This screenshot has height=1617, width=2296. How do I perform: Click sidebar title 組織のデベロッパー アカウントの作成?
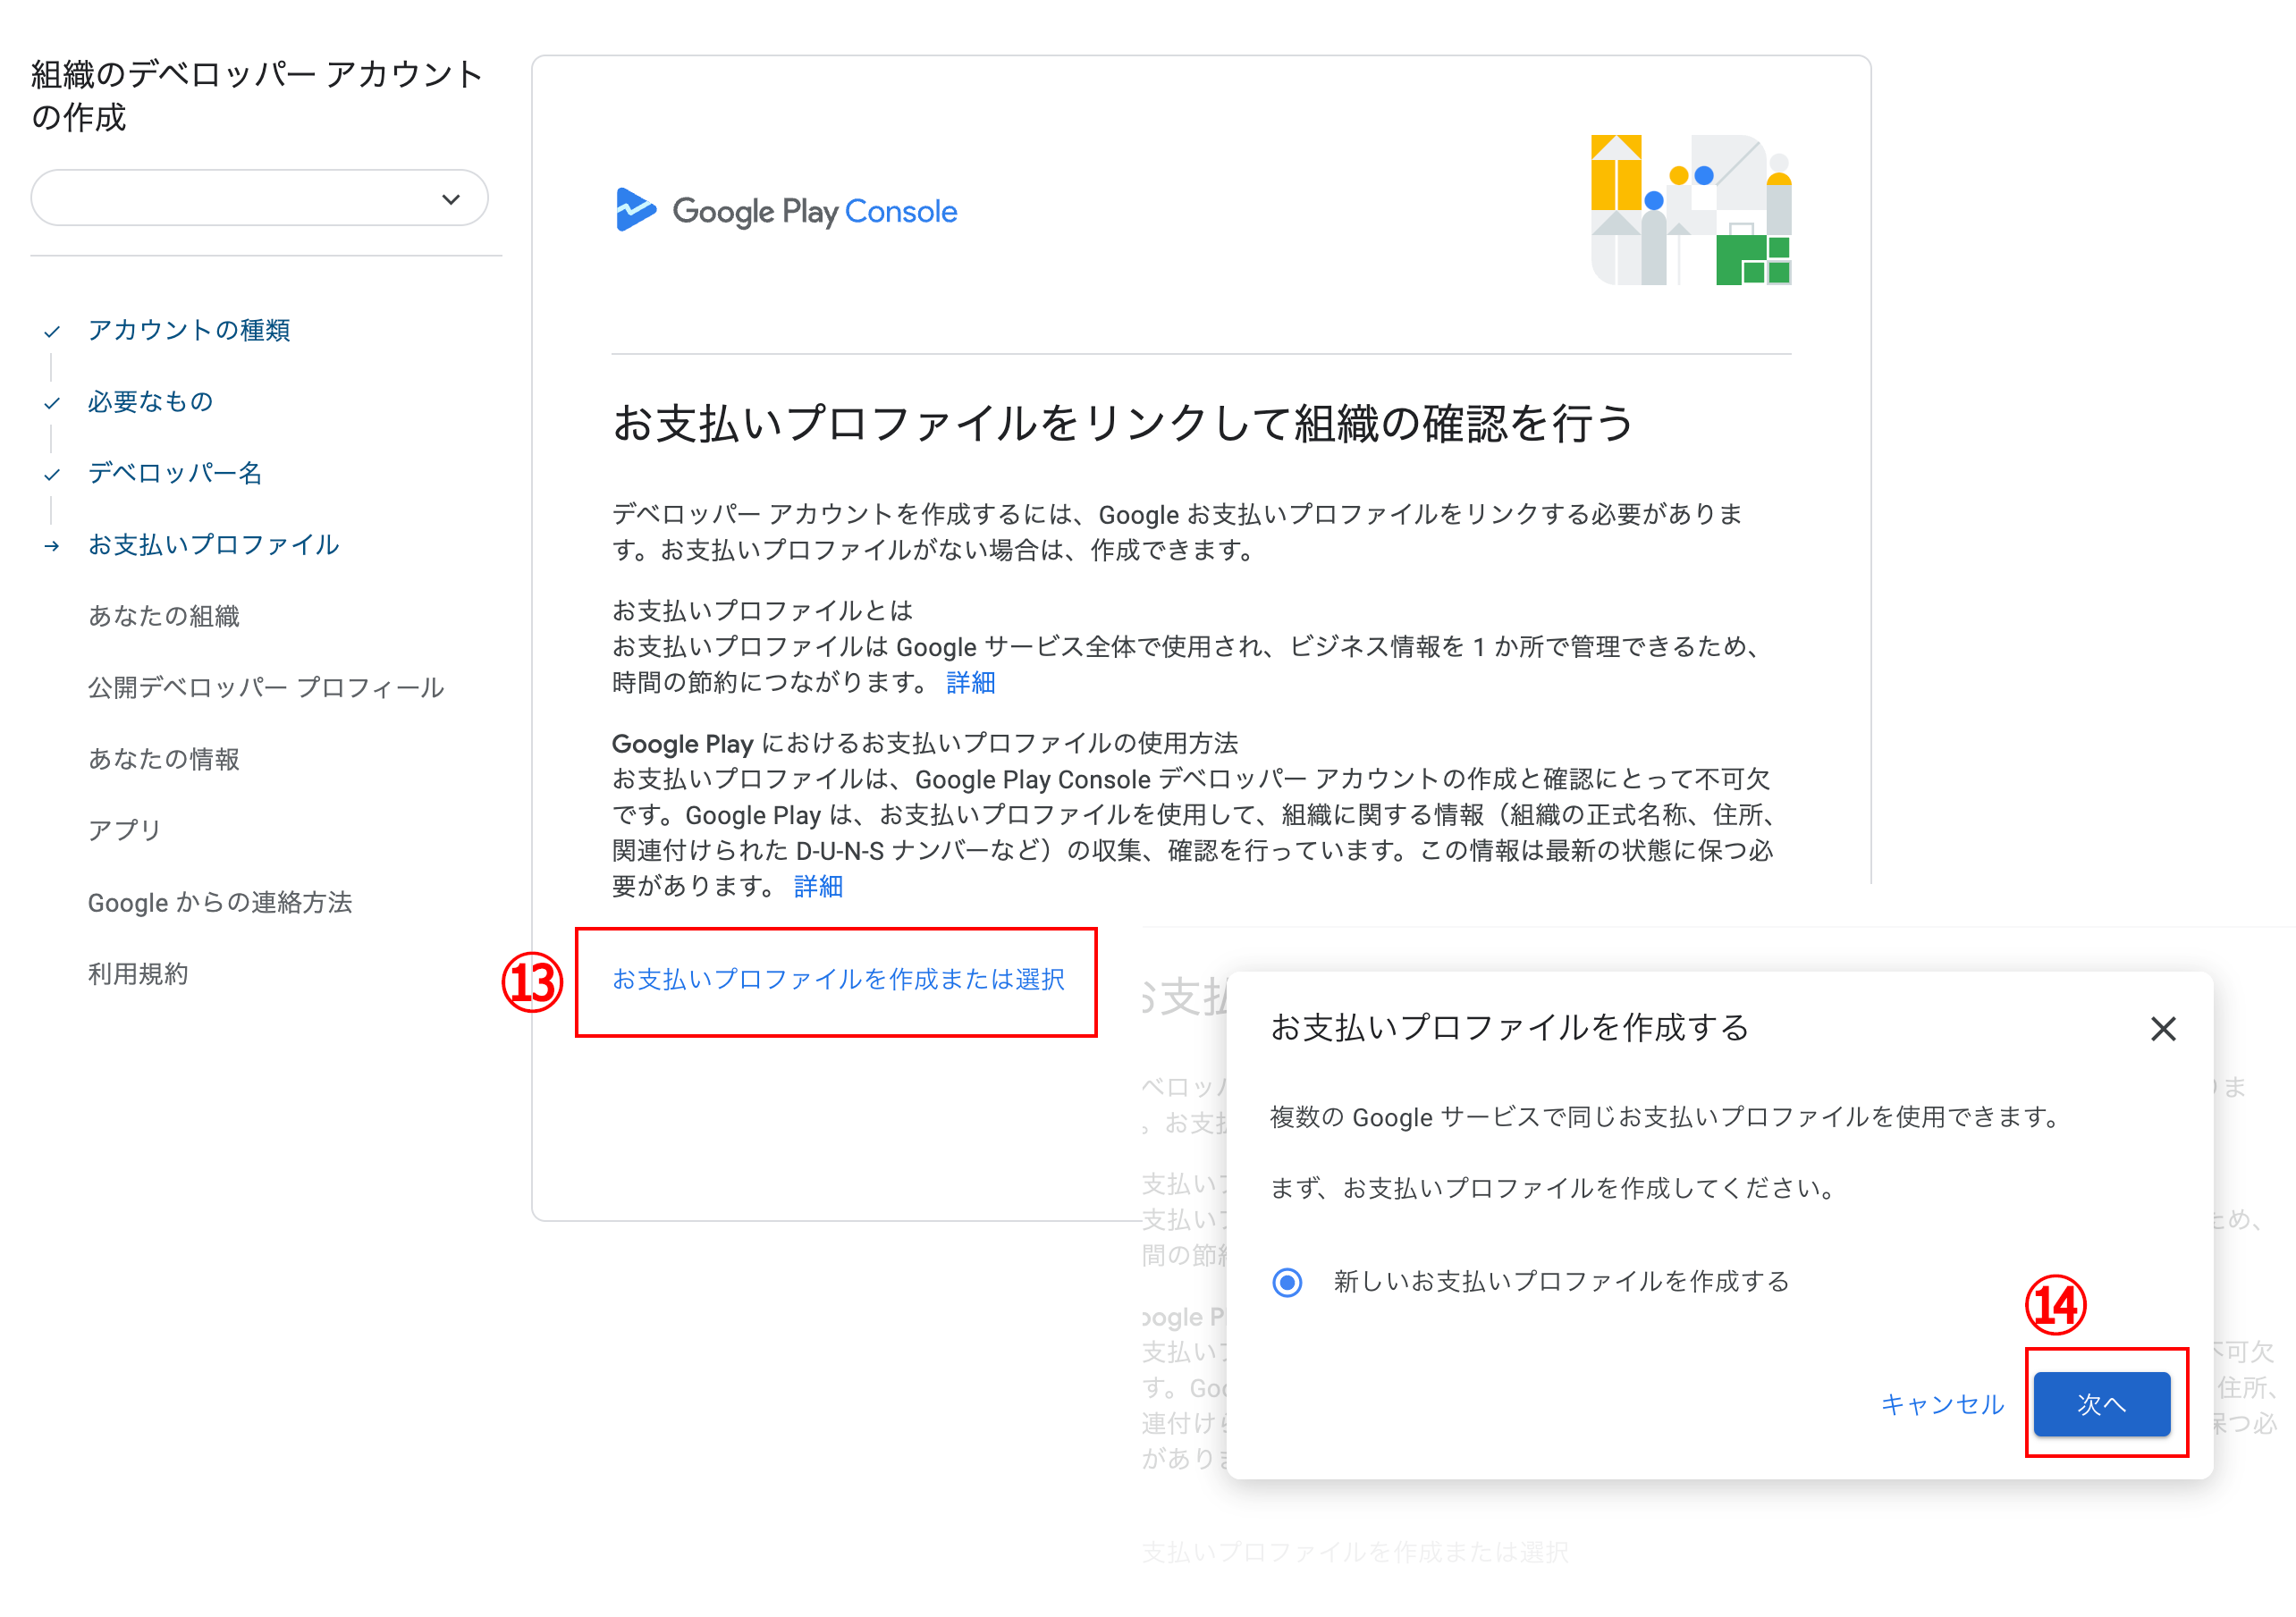(x=257, y=96)
